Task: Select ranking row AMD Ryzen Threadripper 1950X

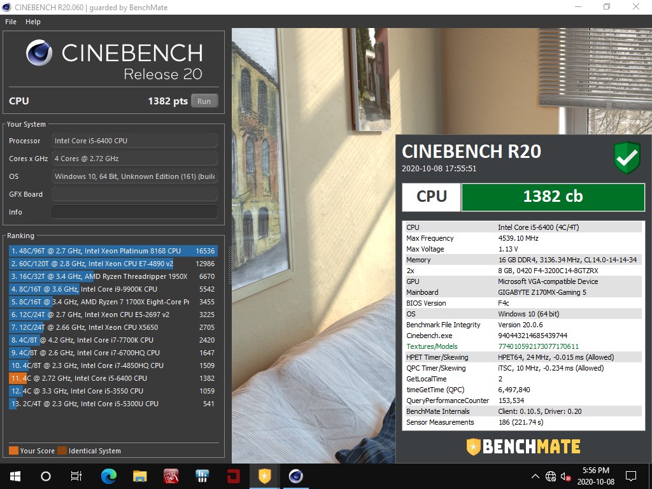Action: coord(113,276)
